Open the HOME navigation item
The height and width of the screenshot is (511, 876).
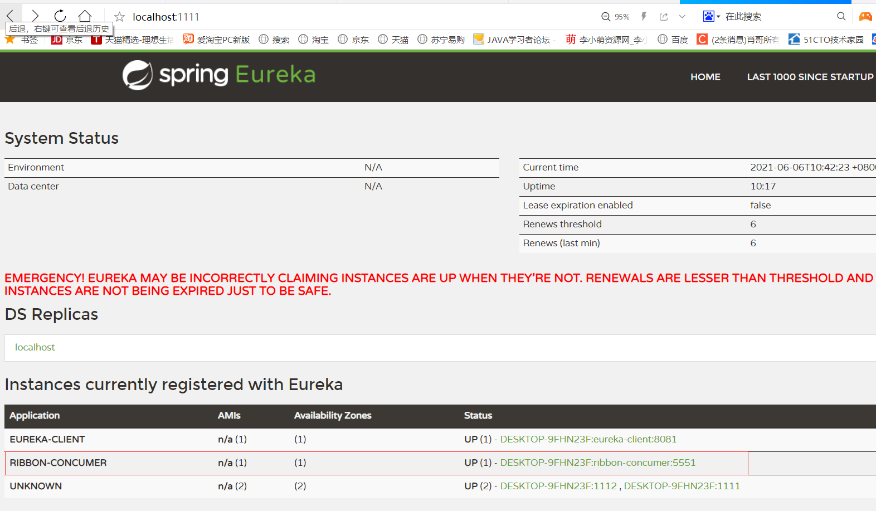point(705,77)
